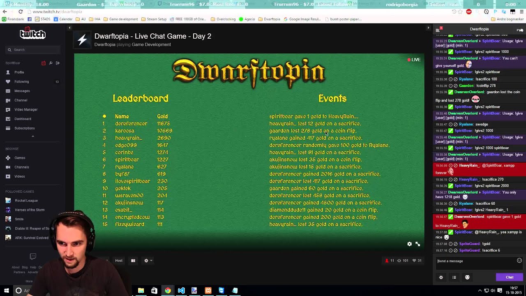Open the chat viewer list icon
The image size is (526, 296).
coord(454,277)
